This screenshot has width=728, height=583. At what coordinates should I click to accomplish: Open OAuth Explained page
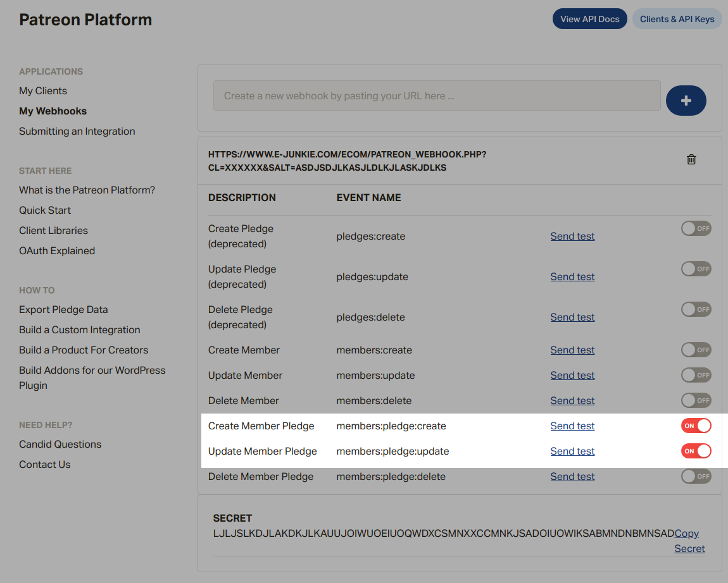57,251
